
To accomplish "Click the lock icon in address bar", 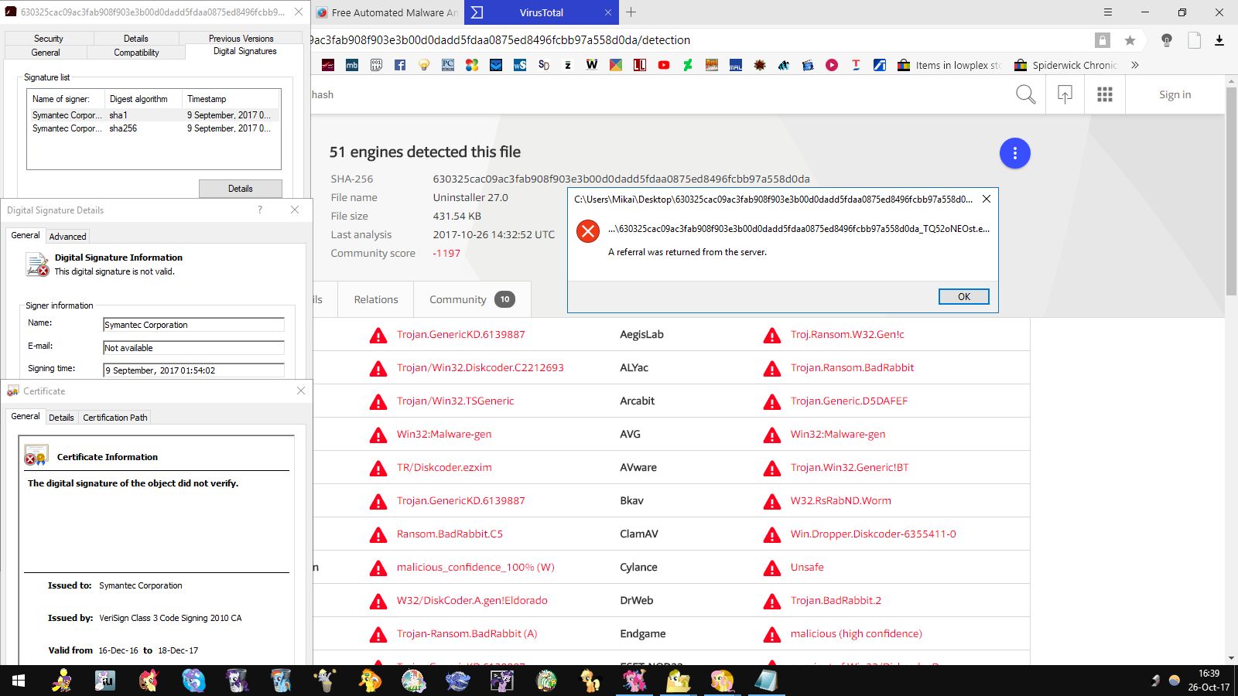I will coord(1103,40).
